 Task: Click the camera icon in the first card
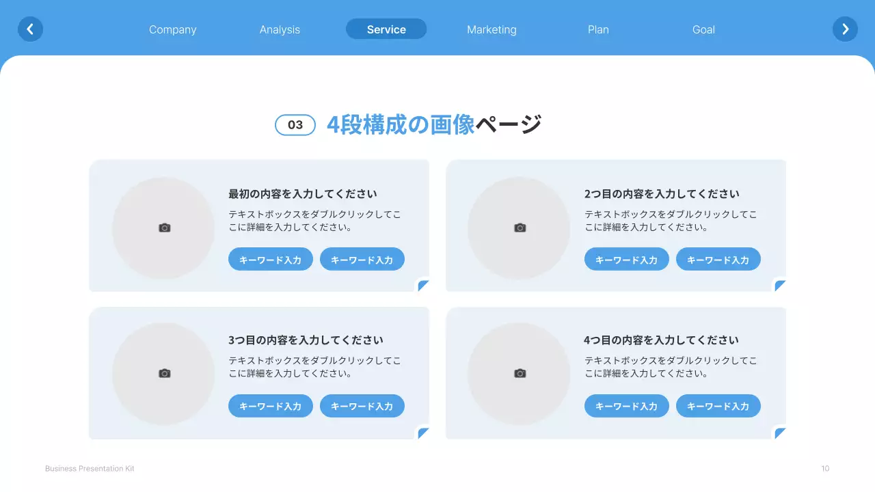(164, 228)
